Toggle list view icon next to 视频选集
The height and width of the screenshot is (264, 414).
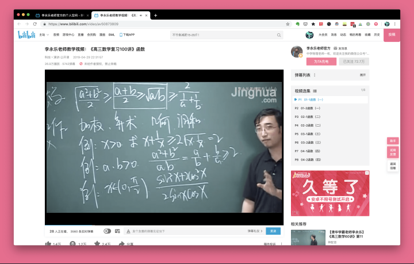click(x=315, y=91)
